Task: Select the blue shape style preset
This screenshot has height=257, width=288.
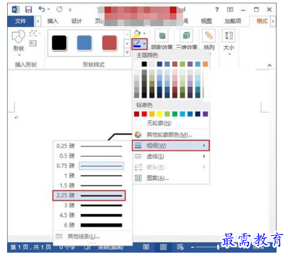Action: tap(84, 43)
